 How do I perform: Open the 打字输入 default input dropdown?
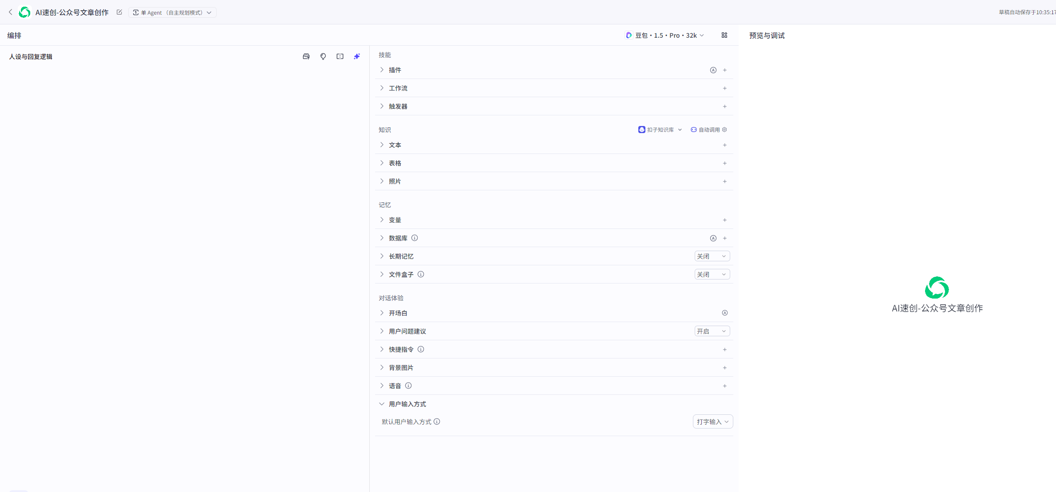[712, 422]
